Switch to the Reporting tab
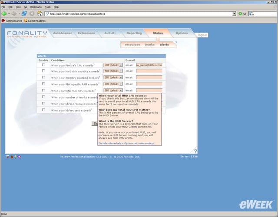Image resolution: width=278 pixels, height=217 pixels. [x=134, y=33]
